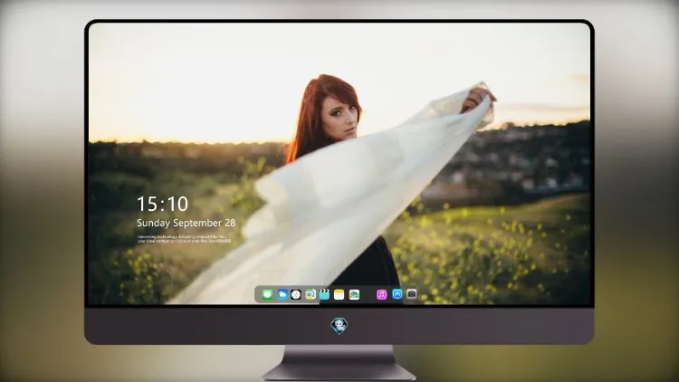The image size is (679, 382).
Task: Open the teal clapperboard video app
Action: point(324,294)
